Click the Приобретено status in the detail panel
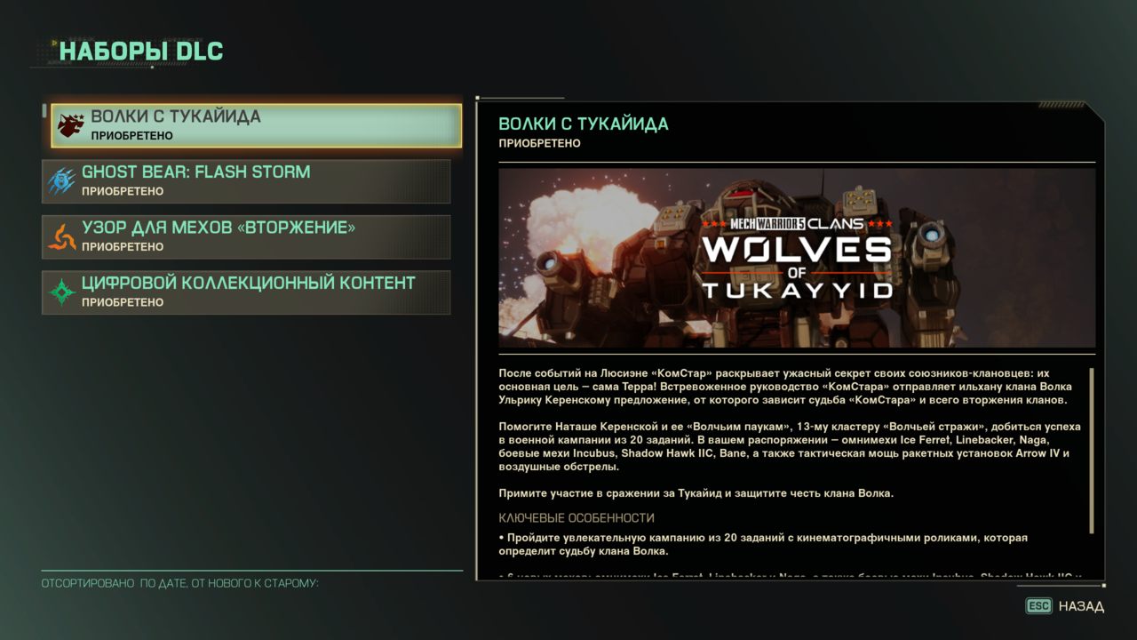The height and width of the screenshot is (640, 1137). [x=539, y=143]
